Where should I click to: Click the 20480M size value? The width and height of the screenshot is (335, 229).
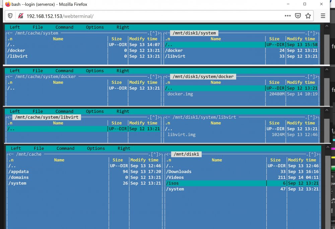(x=277, y=94)
